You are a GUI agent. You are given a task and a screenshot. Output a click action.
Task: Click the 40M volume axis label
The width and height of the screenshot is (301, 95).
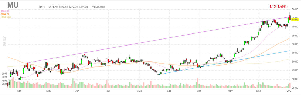4,81
